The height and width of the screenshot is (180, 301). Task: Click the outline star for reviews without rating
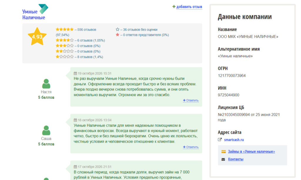[x=118, y=29]
